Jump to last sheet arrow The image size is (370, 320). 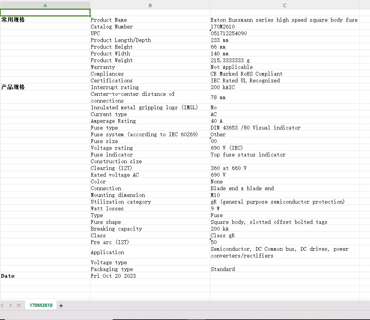coord(19,305)
